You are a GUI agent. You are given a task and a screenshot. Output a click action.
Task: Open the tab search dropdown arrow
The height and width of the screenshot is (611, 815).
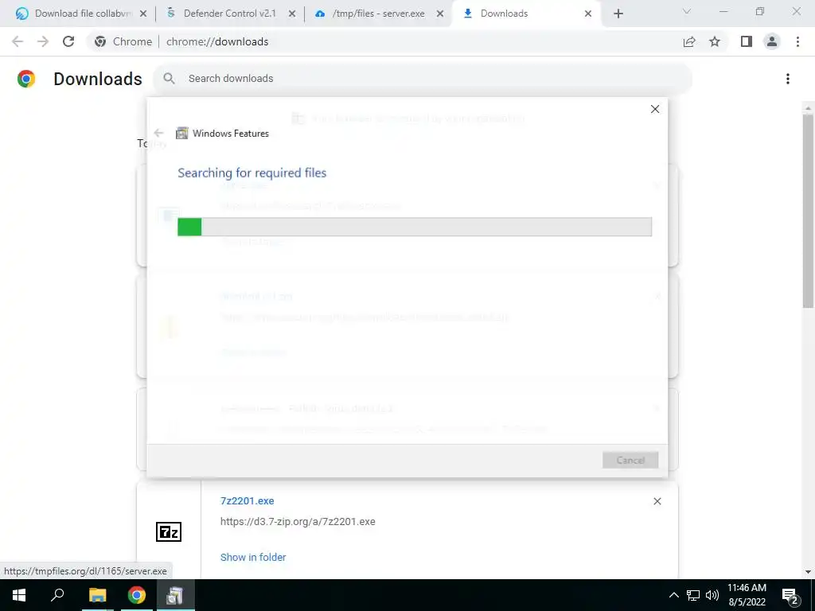(687, 12)
